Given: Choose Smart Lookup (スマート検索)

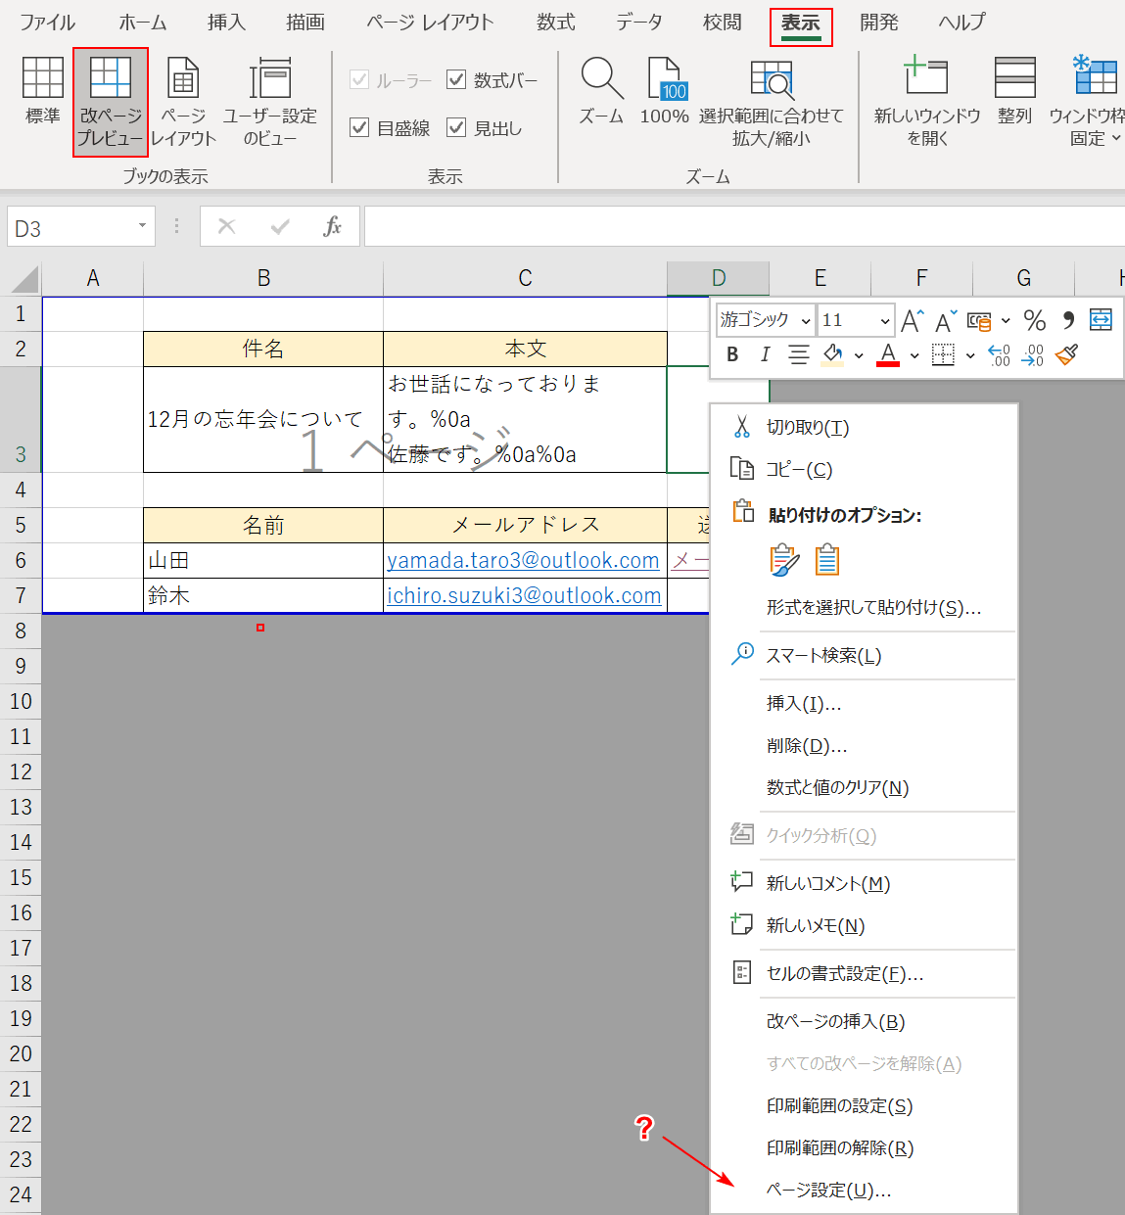Looking at the screenshot, I should click(864, 656).
